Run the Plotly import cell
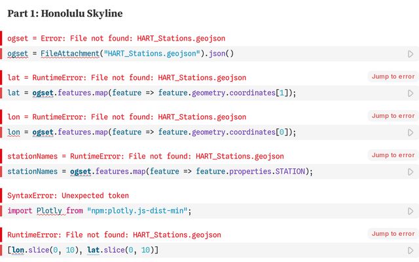The height and width of the screenshot is (262, 419). point(410,211)
